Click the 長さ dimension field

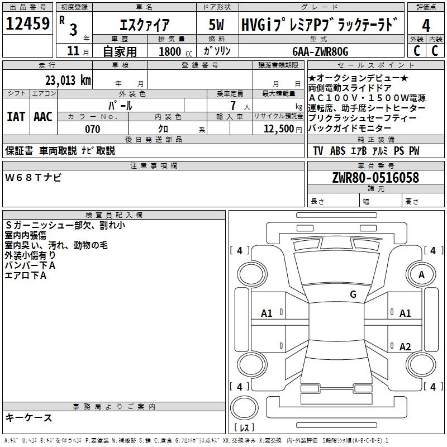click(334, 201)
